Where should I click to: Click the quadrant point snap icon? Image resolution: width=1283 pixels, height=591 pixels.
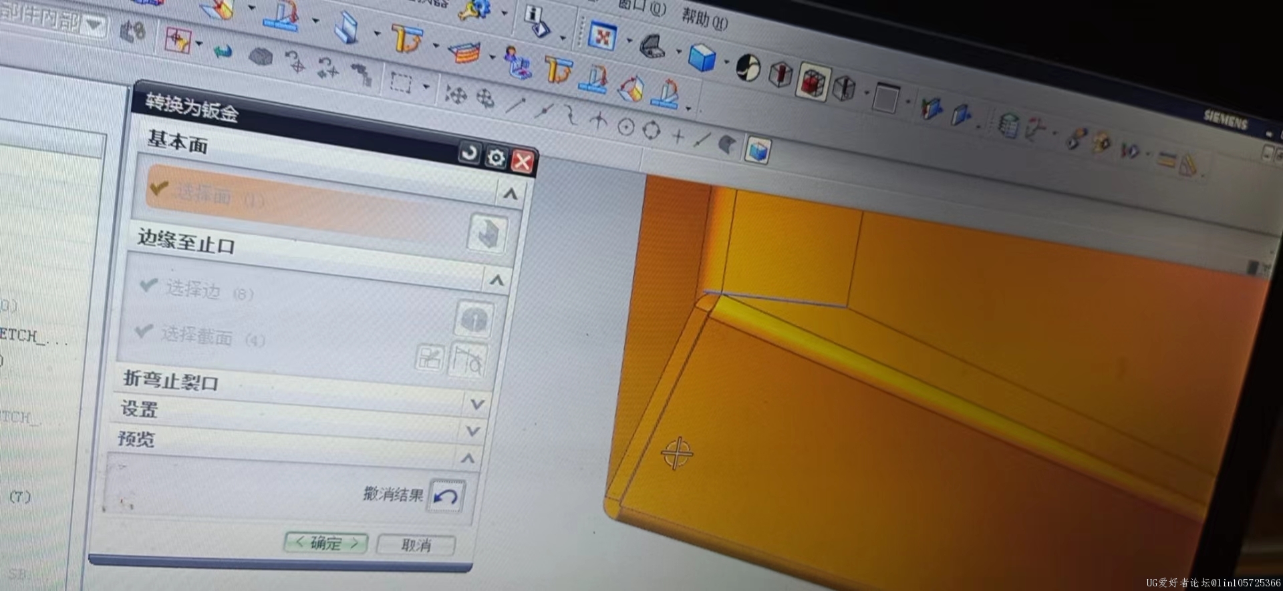click(x=652, y=130)
